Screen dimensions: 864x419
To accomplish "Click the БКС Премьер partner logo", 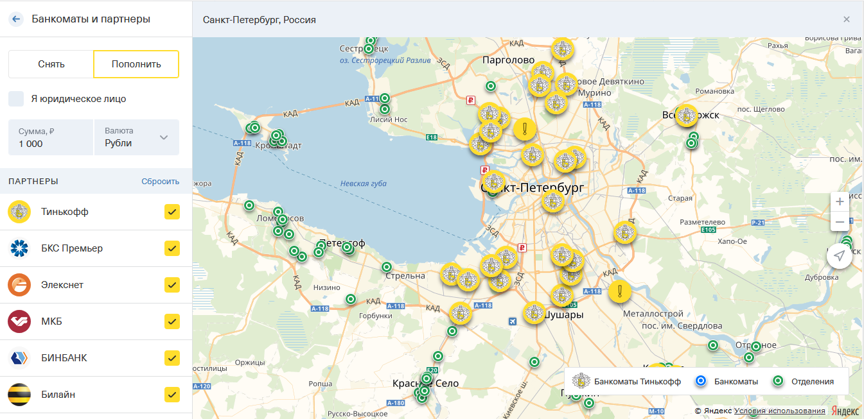I will click(x=19, y=248).
